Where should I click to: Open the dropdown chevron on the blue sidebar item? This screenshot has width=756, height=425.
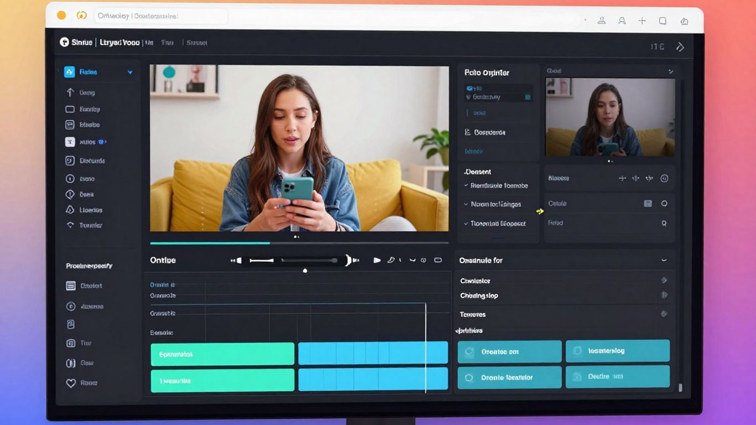[x=130, y=72]
